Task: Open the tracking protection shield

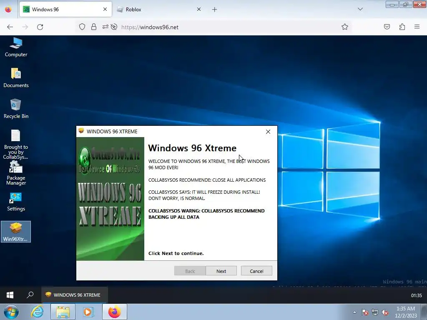Action: pyautogui.click(x=82, y=27)
